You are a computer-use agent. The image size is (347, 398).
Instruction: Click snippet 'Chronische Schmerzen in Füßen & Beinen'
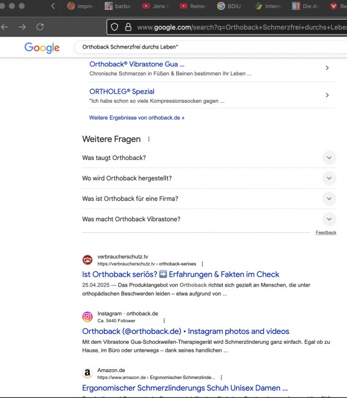click(x=171, y=73)
